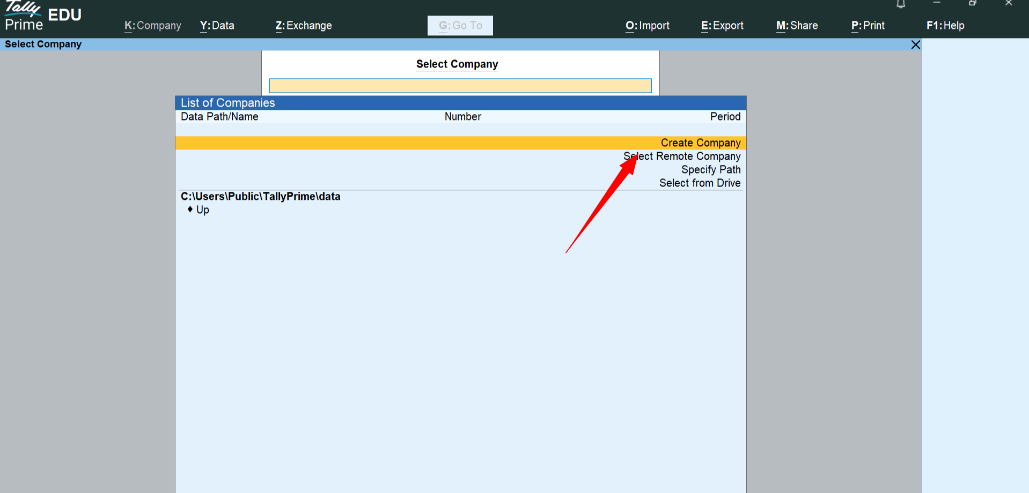Restore down the application window
This screenshot has width=1029, height=493.
click(x=972, y=3)
